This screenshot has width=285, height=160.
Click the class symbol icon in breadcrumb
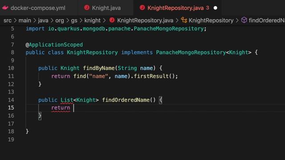tap(184, 20)
